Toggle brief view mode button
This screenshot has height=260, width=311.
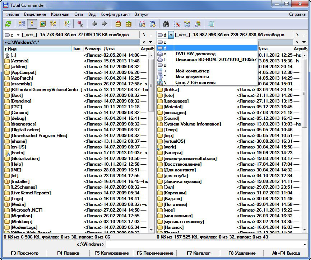pyautogui.click(x=22, y=24)
